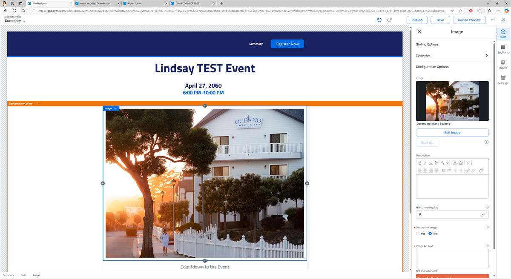Refresh the browser page
511x279 pixels.
pyautogui.click(x=14, y=11)
